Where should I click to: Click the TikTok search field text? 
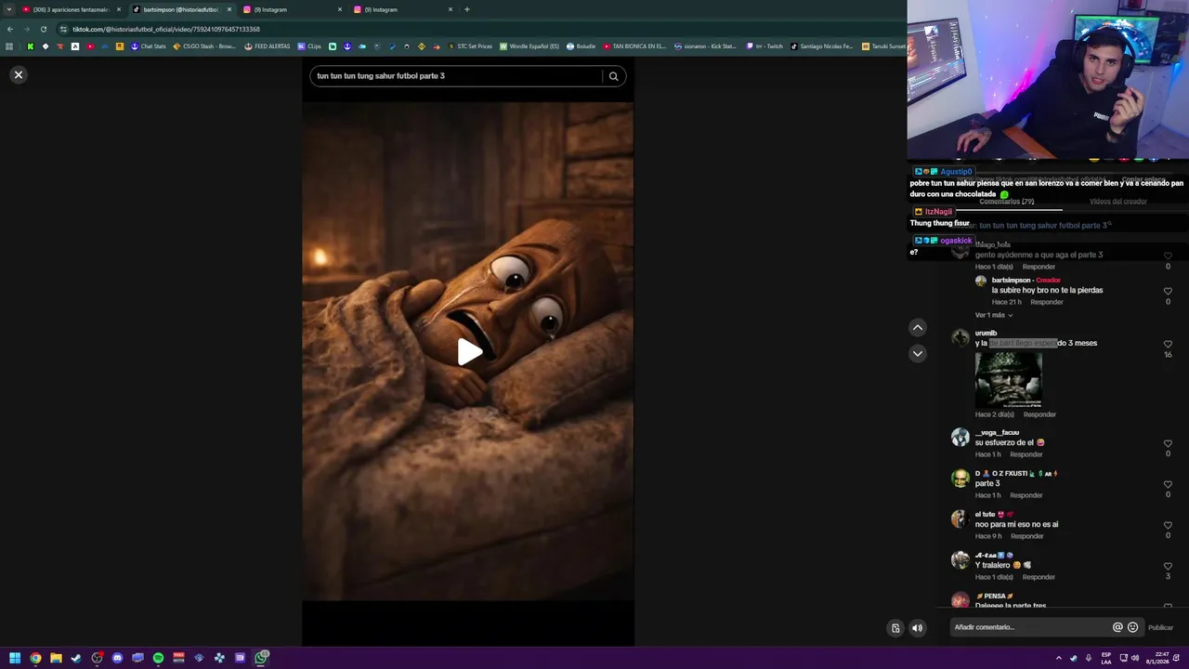point(381,76)
